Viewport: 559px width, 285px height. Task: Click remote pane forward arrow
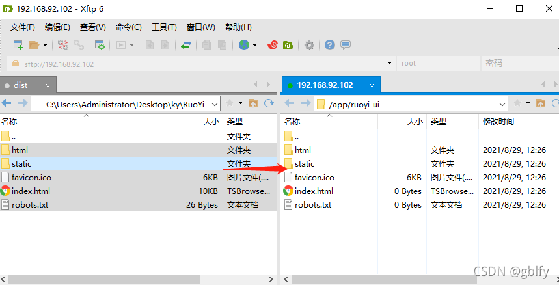pyautogui.click(x=306, y=103)
